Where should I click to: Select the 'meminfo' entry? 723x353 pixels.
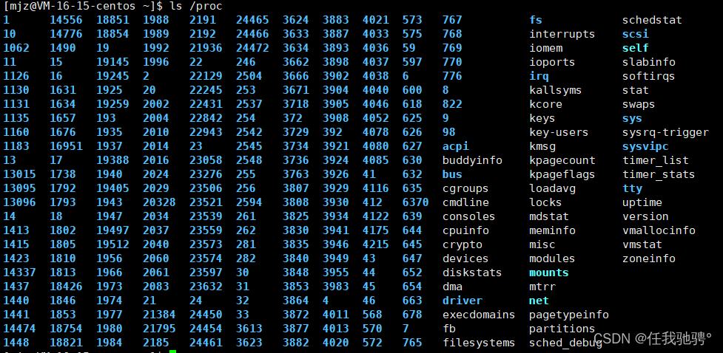[x=552, y=230]
